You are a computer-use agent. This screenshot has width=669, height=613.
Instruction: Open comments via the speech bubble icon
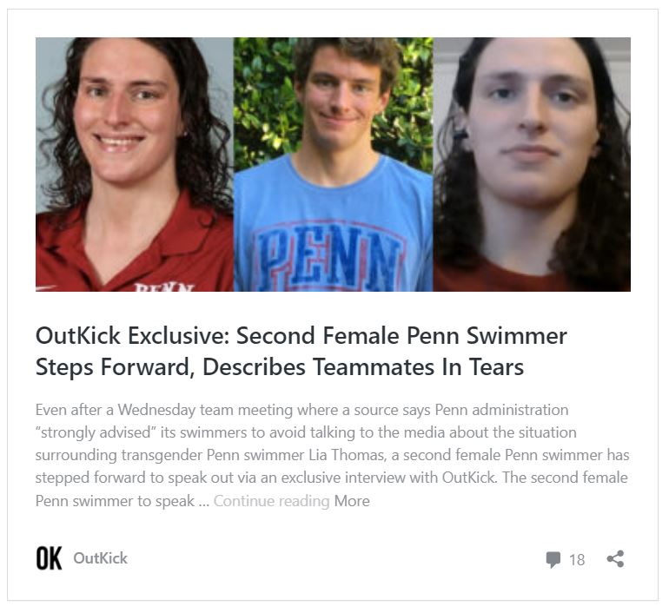pyautogui.click(x=553, y=560)
